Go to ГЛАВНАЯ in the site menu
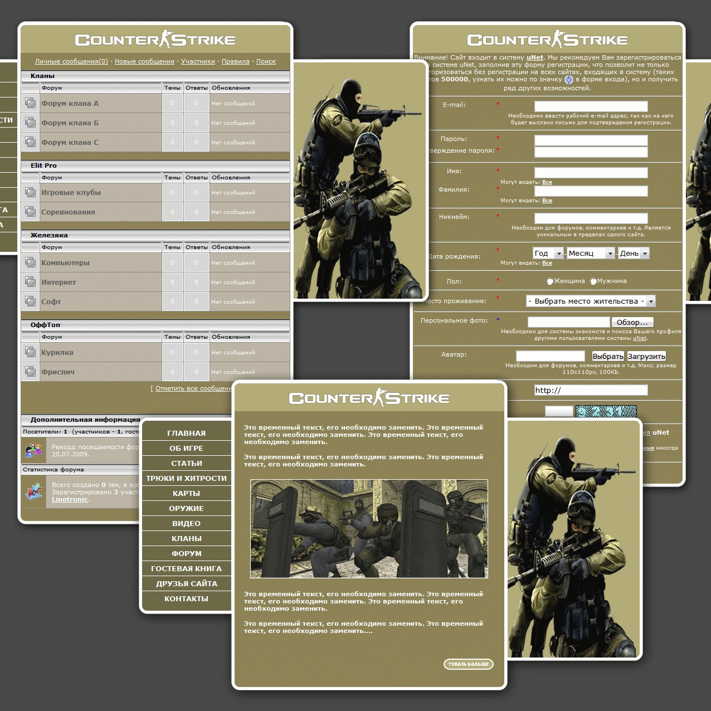Viewport: 711px width, 711px height. point(187,433)
